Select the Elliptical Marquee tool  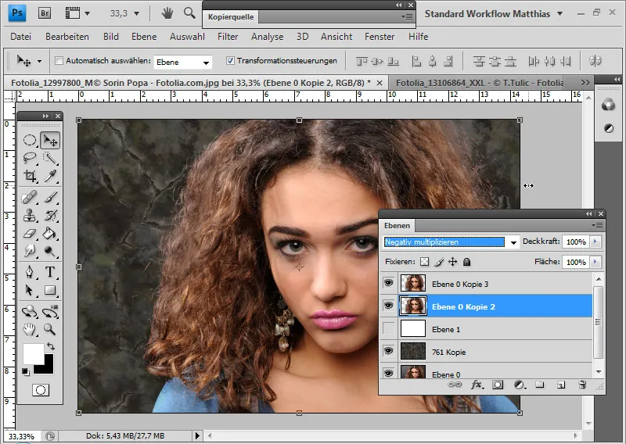click(30, 140)
